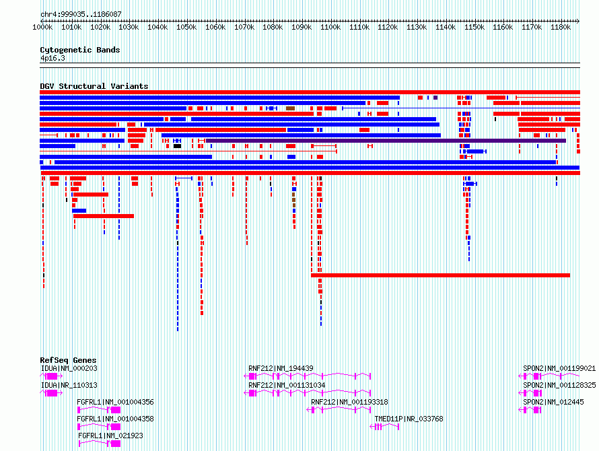This screenshot has height=451, width=599.
Task: Select the DGV Structural Variants track title
Action: tap(94, 86)
